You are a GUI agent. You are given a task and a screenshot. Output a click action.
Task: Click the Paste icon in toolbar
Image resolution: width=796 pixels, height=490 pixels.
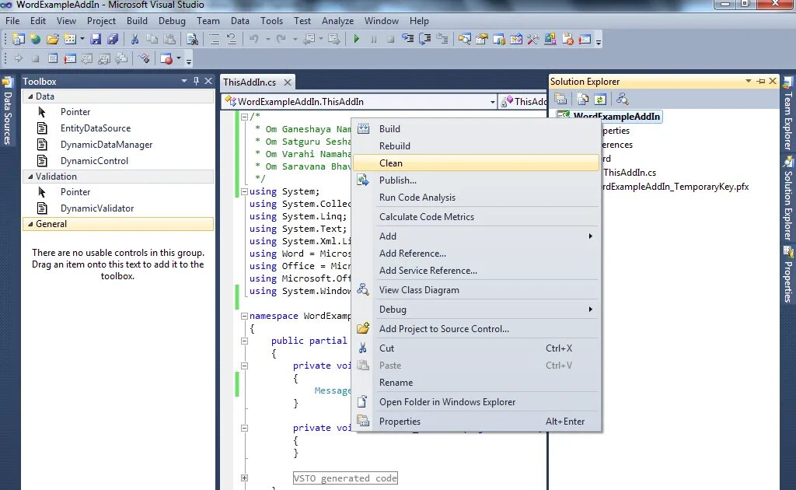point(169,39)
